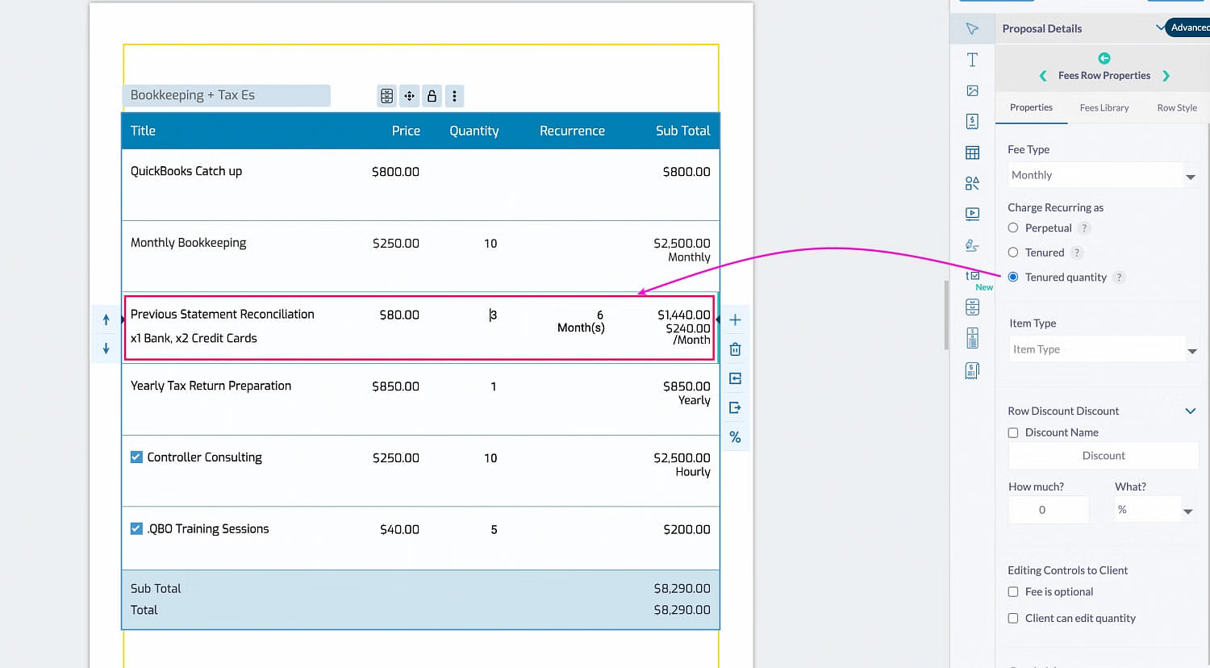Click the Discount name input field
Viewport: 1210px width, 668px height.
click(1104, 456)
